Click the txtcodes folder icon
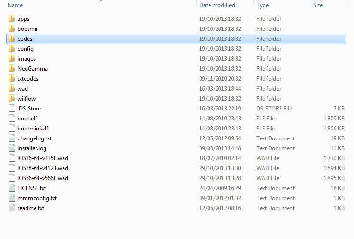Screen dimensions: 354x239 tap(11, 78)
